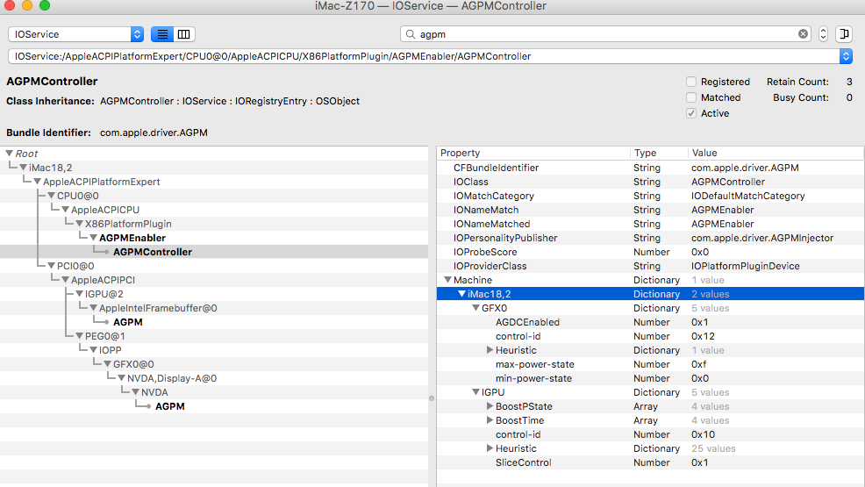Switch to column browser view

183,34
